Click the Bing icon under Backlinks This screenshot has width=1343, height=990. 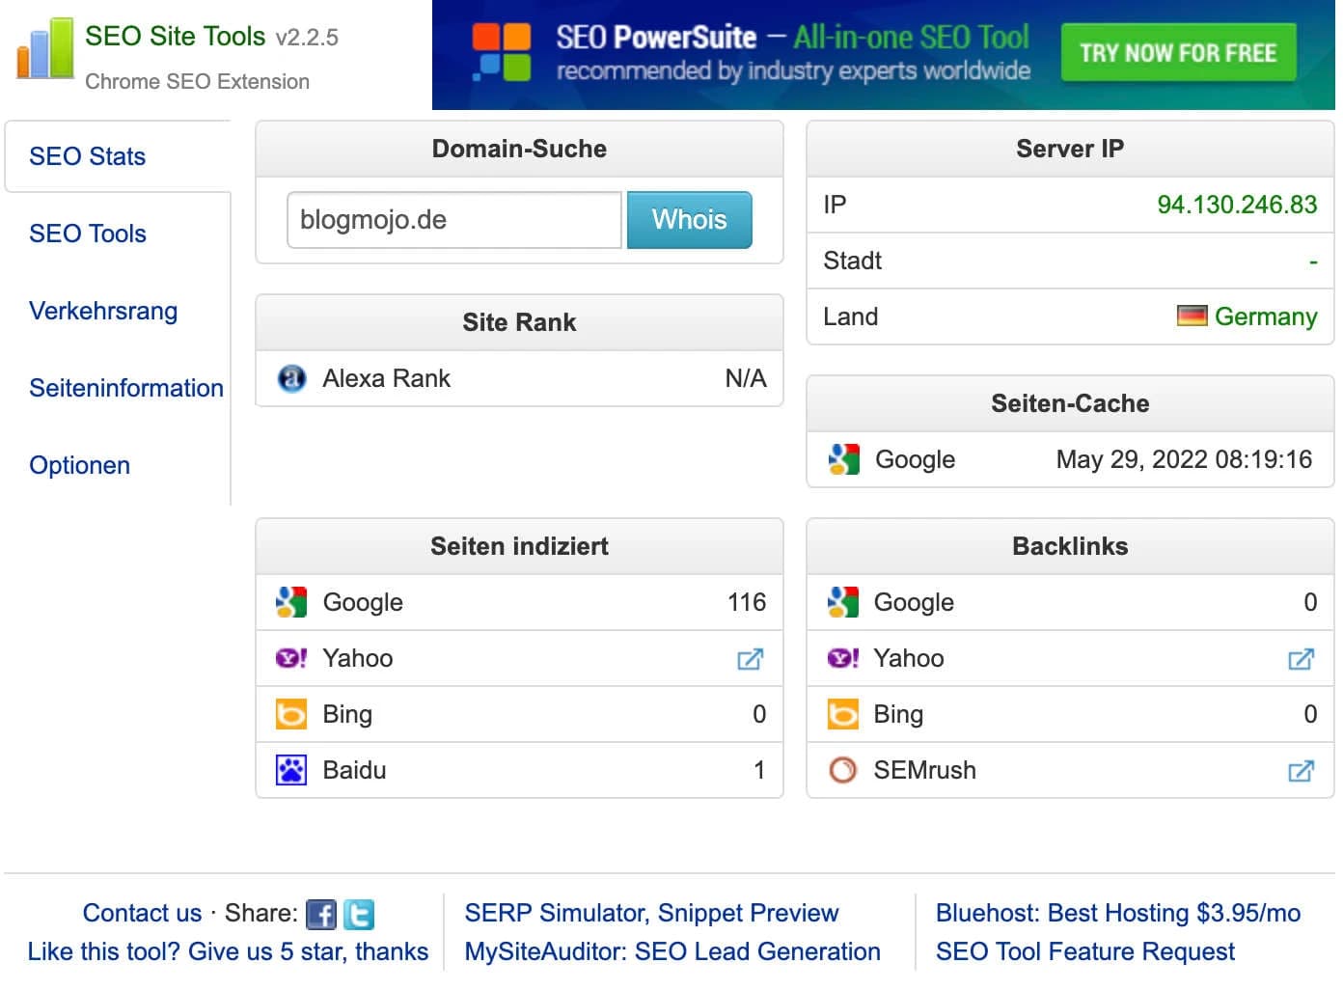842,714
